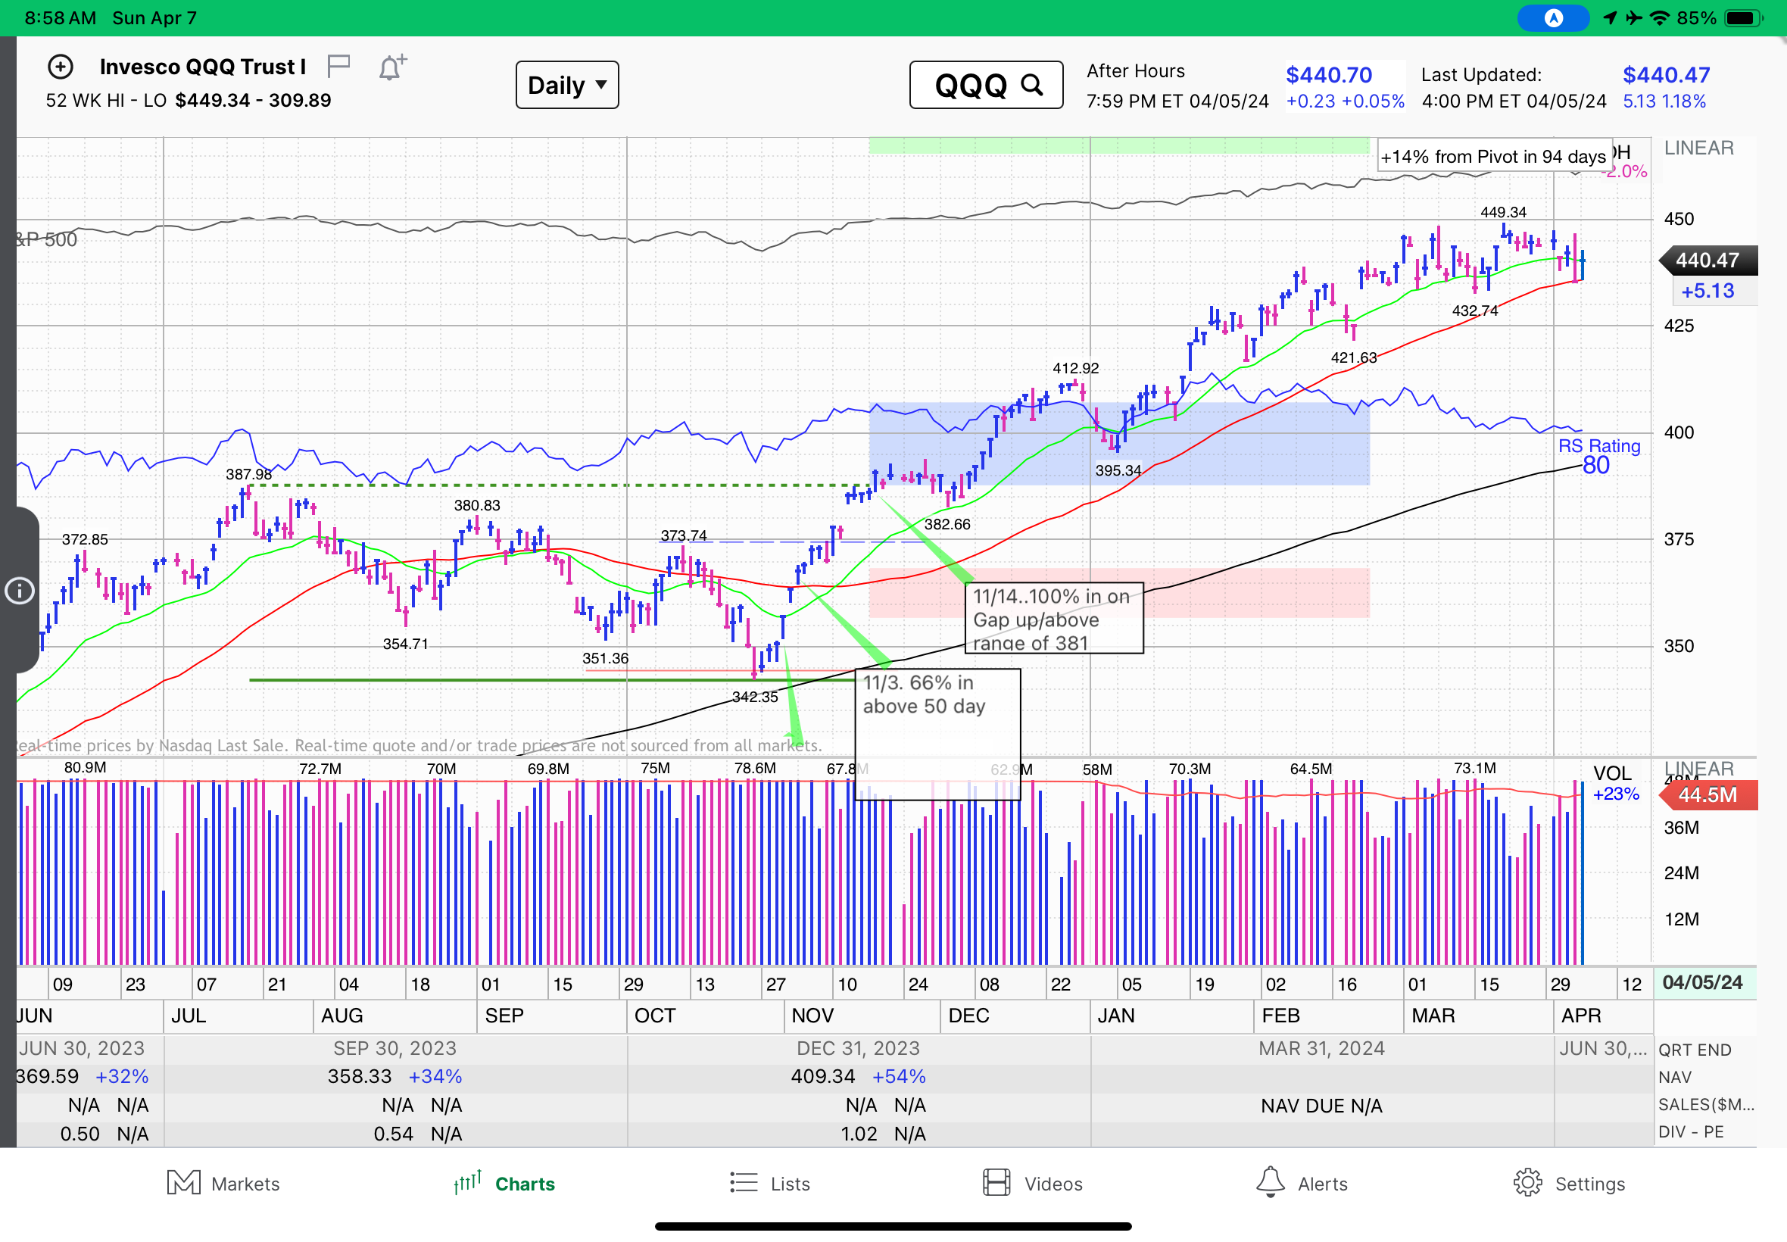
Task: Toggle price chart LINEAR scale label
Action: pos(1698,148)
